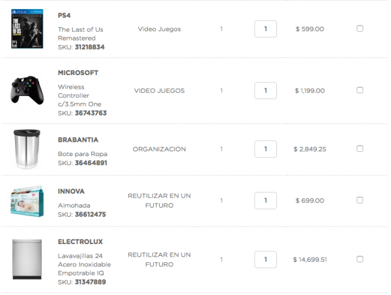
Task: Tick the Microsoft Wireless Controller checkbox
Action: [x=360, y=90]
